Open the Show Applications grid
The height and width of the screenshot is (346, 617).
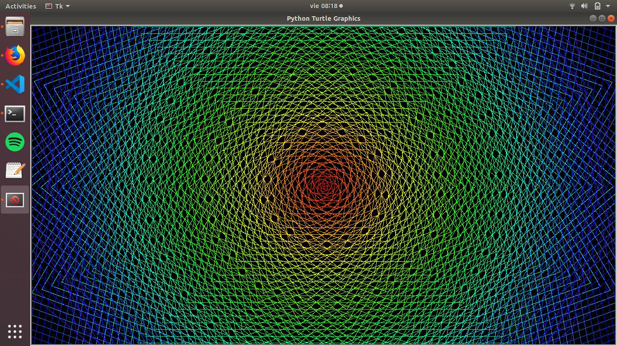tap(14, 332)
